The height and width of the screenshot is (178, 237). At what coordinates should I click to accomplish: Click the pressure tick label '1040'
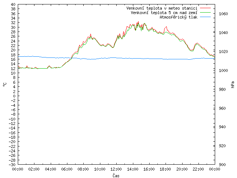coord(223,33)
